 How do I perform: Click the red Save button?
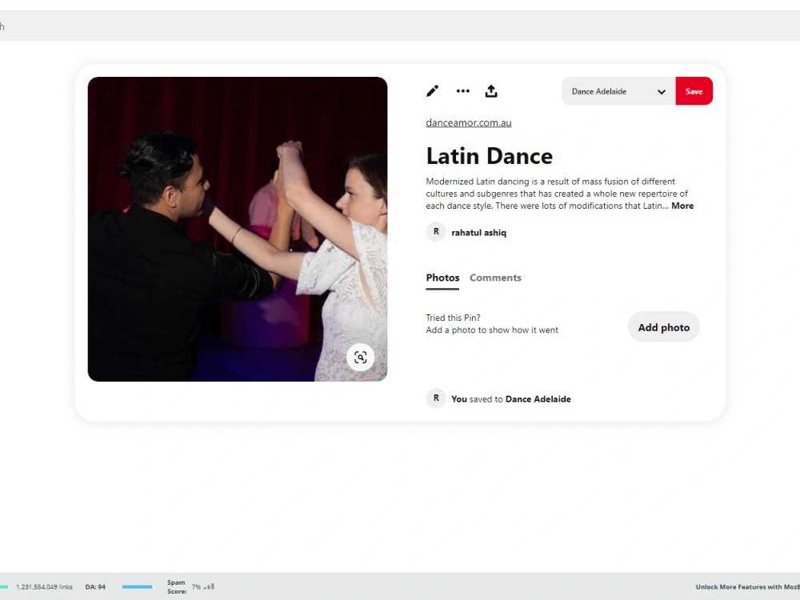(x=694, y=91)
